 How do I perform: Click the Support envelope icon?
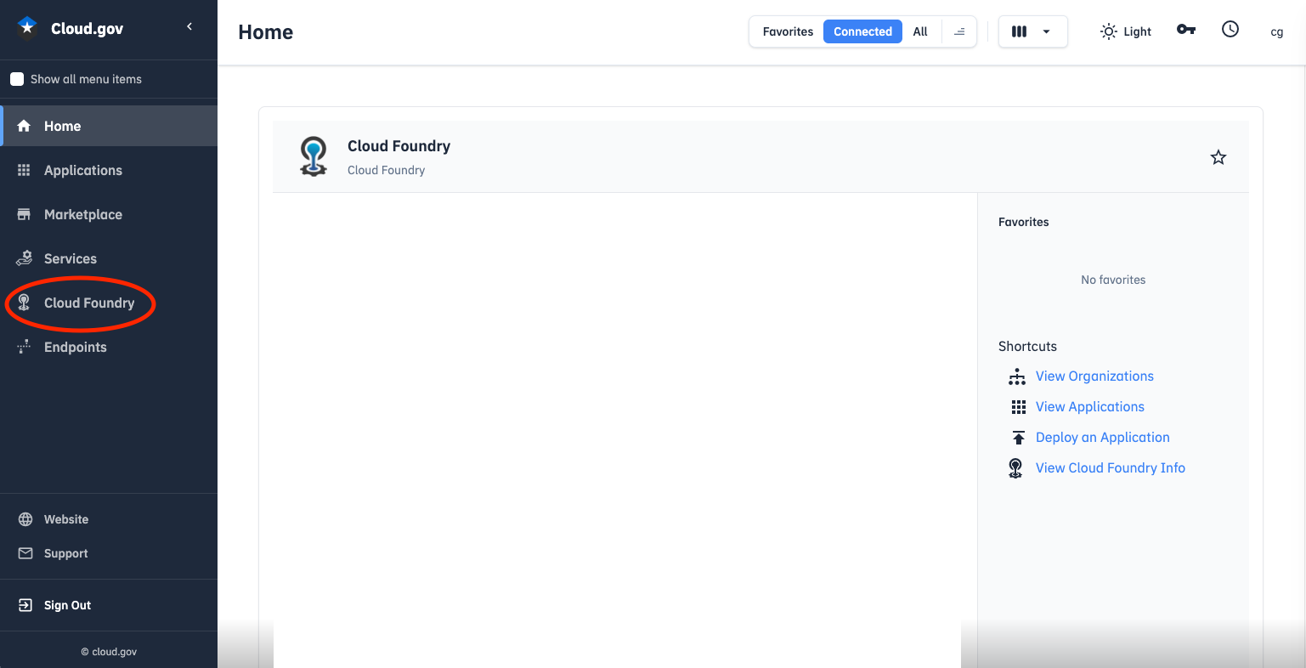[25, 553]
